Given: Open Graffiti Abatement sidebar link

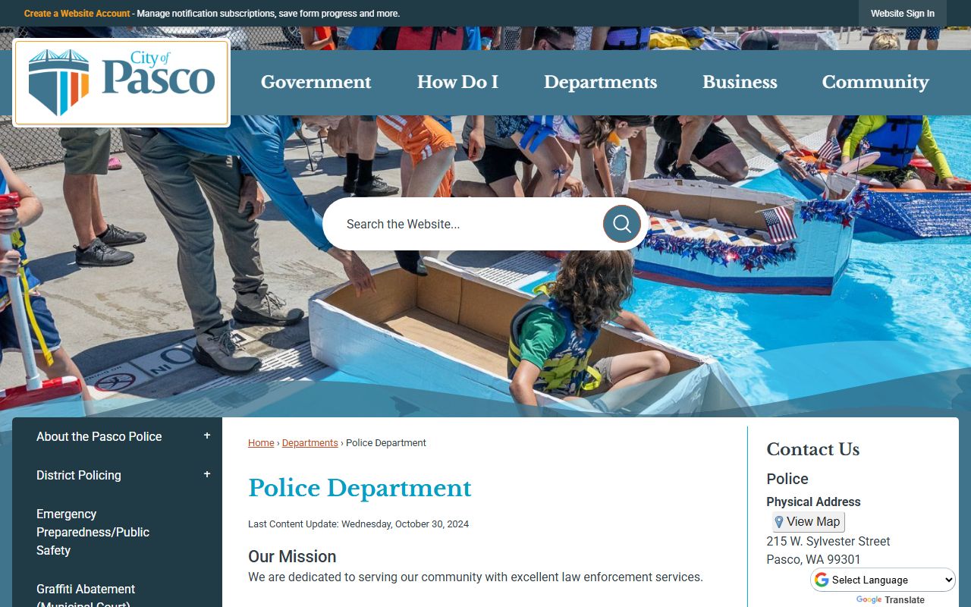Looking at the screenshot, I should [86, 596].
